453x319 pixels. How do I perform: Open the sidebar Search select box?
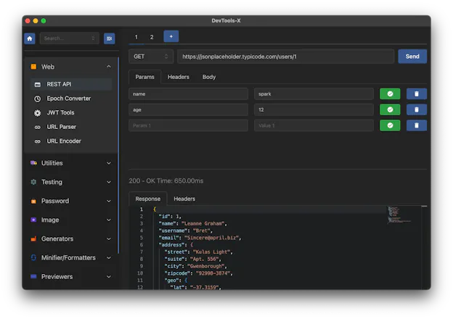70,38
